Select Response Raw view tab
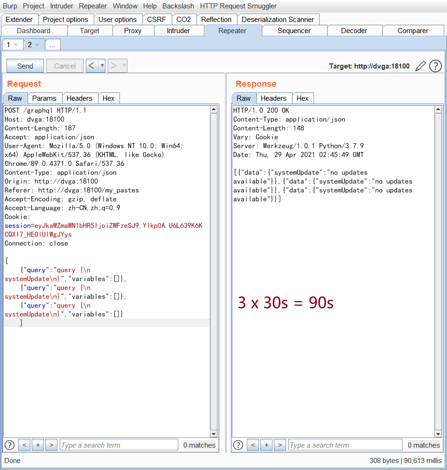Image resolution: width=447 pixels, height=470 pixels. (244, 98)
